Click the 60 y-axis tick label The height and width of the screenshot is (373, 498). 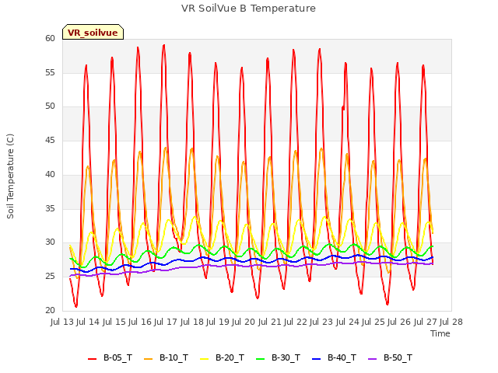50,38
